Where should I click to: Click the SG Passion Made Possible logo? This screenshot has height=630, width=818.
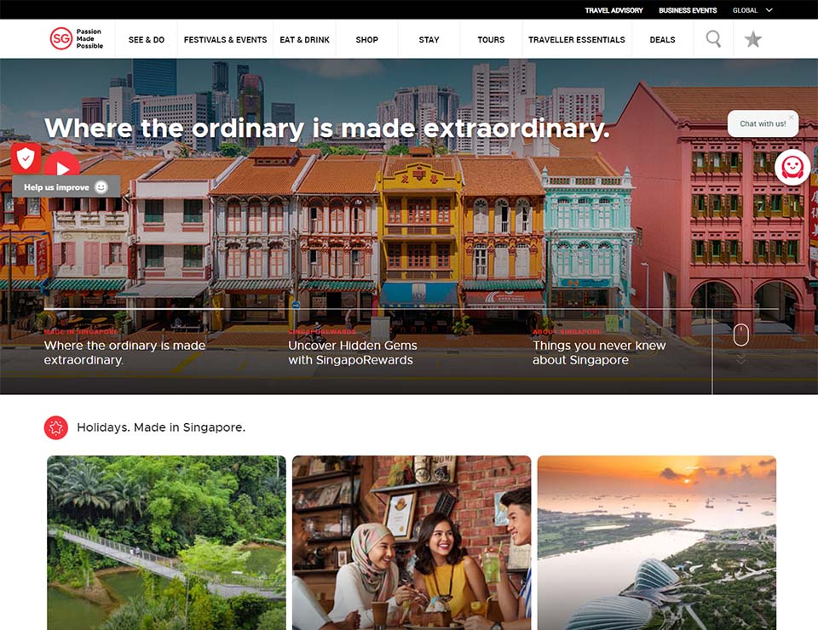click(76, 38)
